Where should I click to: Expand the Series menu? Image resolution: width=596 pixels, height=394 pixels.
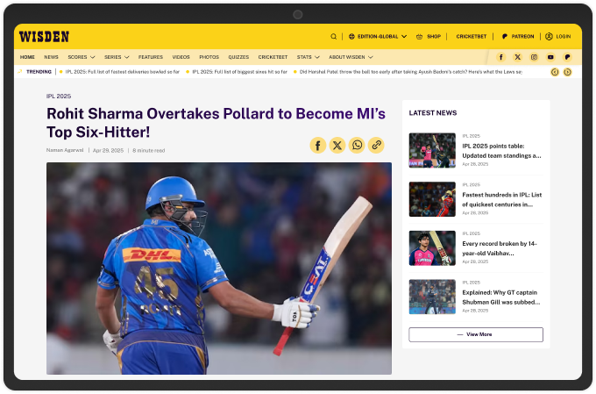tap(126, 57)
